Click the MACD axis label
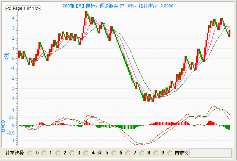 tap(3, 125)
